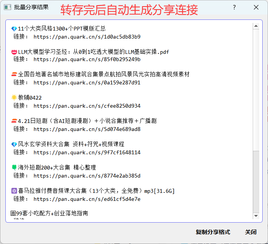
Task: Click the line 99套小吃配方+创业落地指南
Action: (49, 213)
